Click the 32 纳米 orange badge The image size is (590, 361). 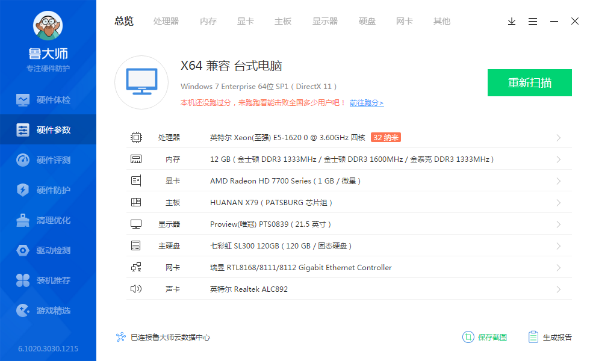[386, 137]
